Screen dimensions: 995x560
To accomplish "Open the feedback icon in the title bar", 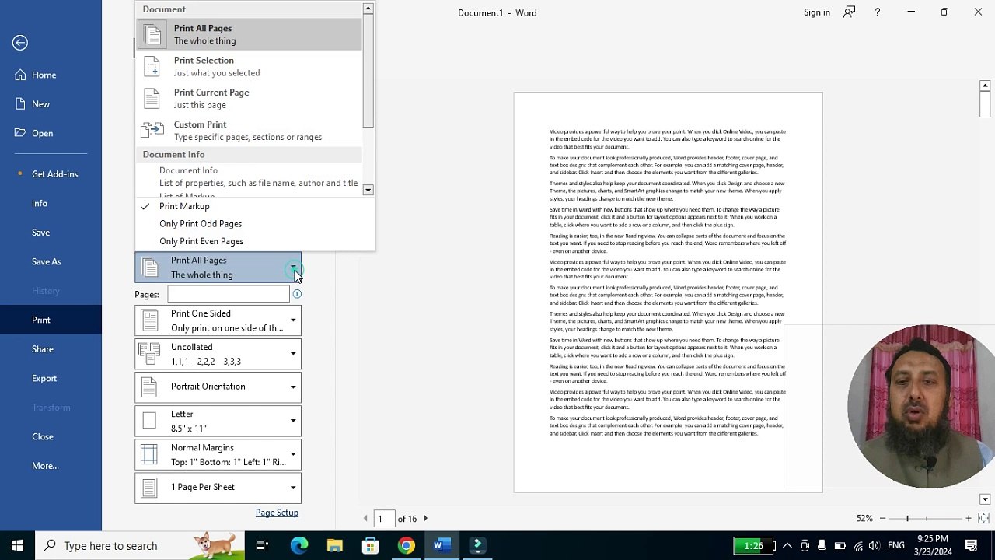I will point(850,12).
